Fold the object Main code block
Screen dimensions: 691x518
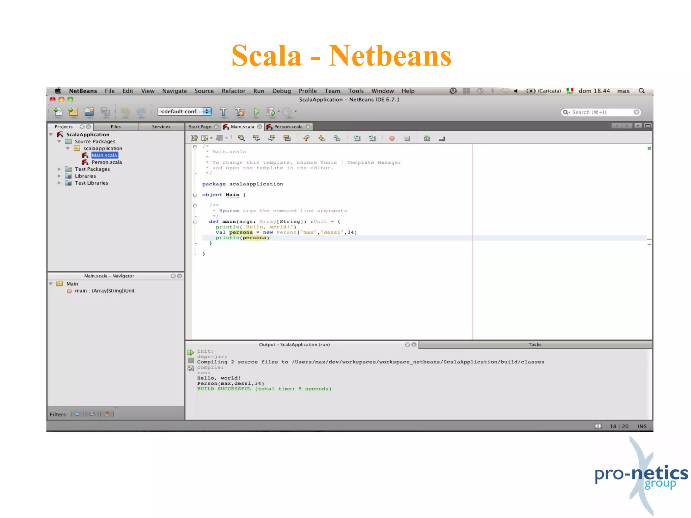195,195
